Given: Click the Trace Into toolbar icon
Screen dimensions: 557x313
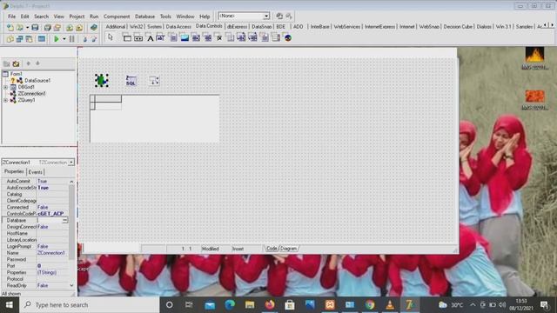Looking at the screenshot, I should coord(84,38).
